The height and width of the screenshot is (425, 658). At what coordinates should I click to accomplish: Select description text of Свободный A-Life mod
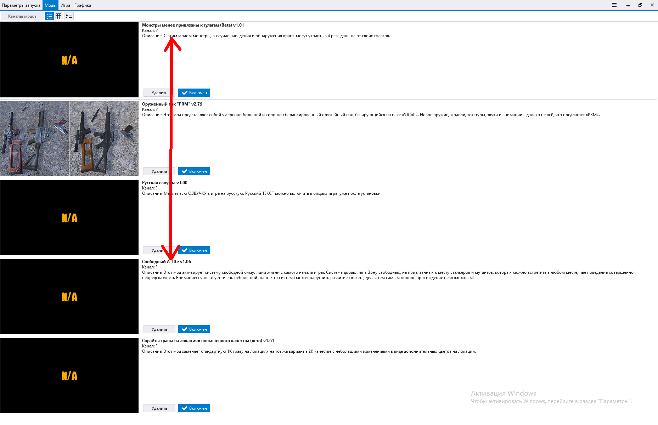(x=388, y=275)
